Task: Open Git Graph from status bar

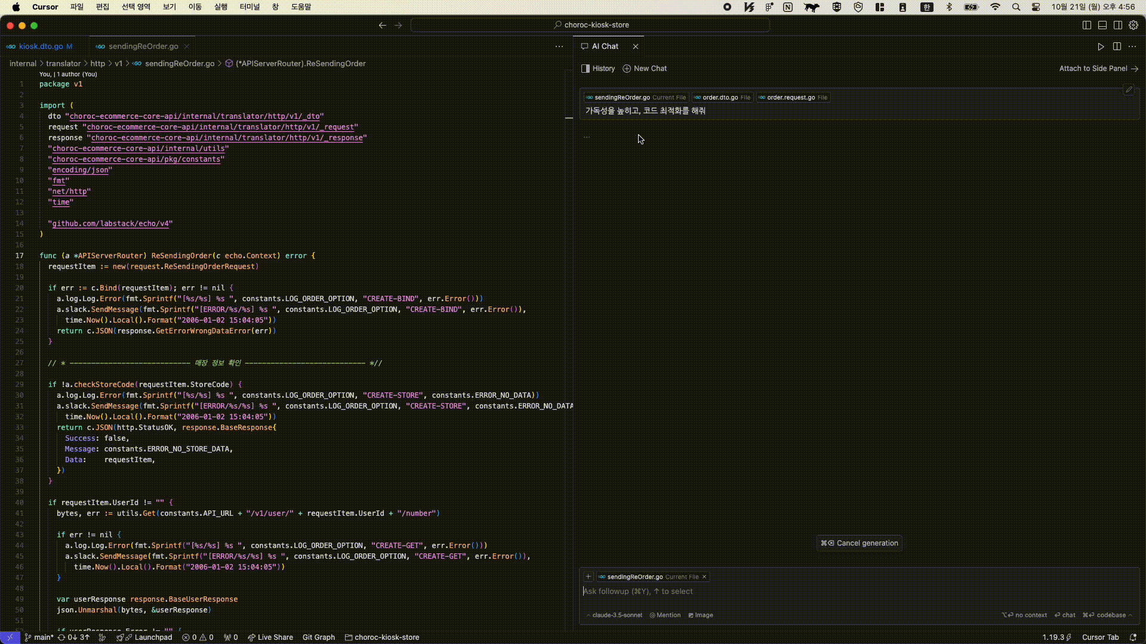Action: pos(319,637)
